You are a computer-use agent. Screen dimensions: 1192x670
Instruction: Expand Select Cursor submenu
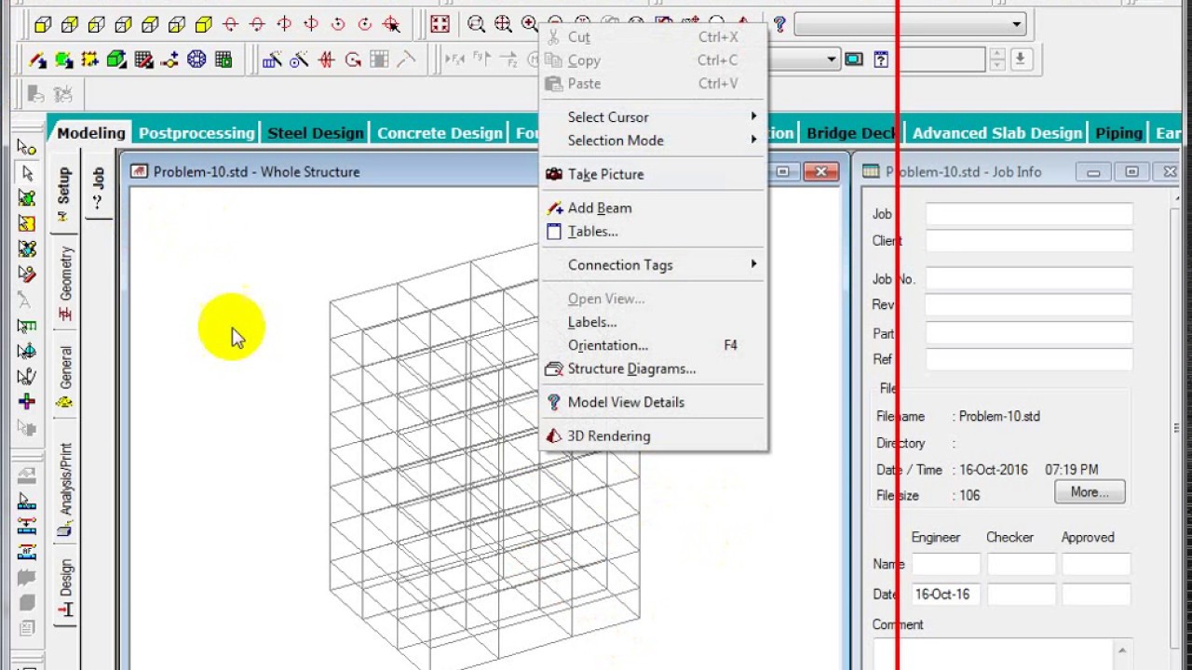pos(654,117)
